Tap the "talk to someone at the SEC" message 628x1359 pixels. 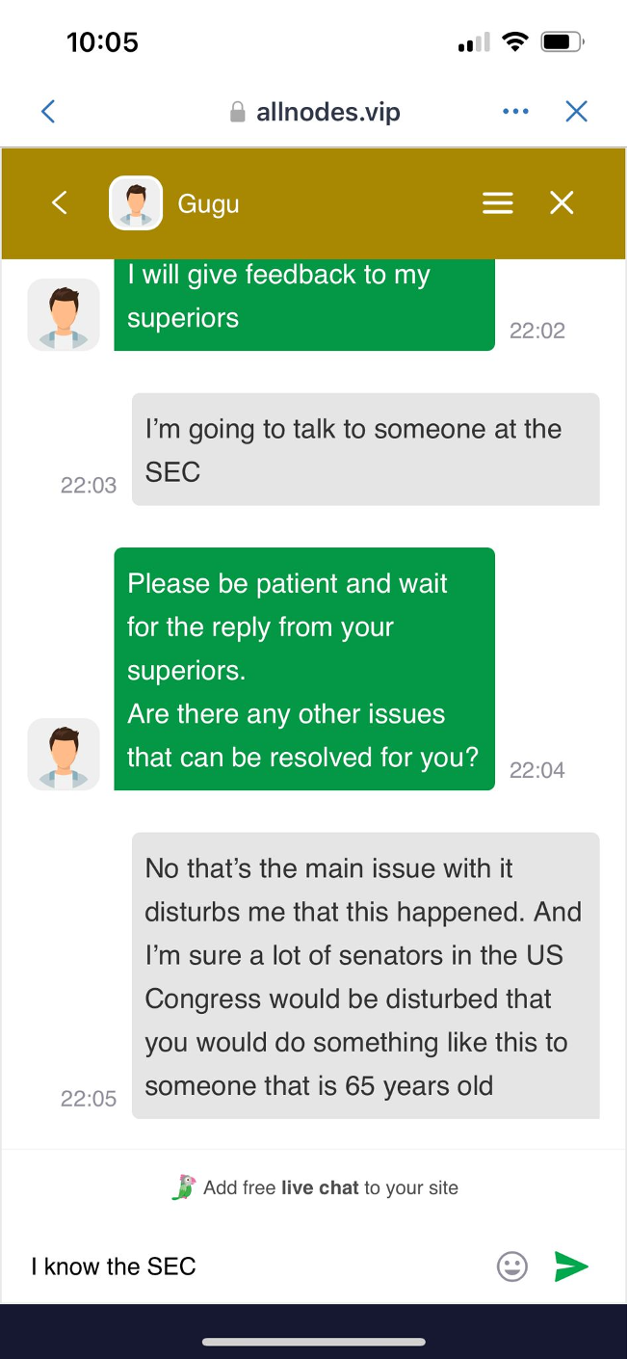coord(365,449)
